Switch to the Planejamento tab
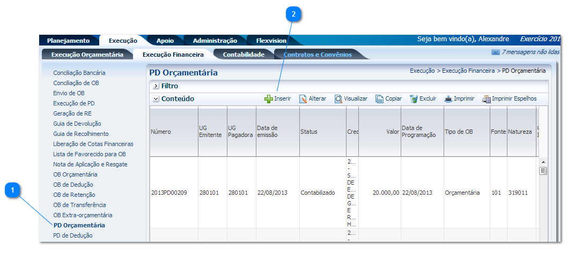582x260 pixels. 68,41
